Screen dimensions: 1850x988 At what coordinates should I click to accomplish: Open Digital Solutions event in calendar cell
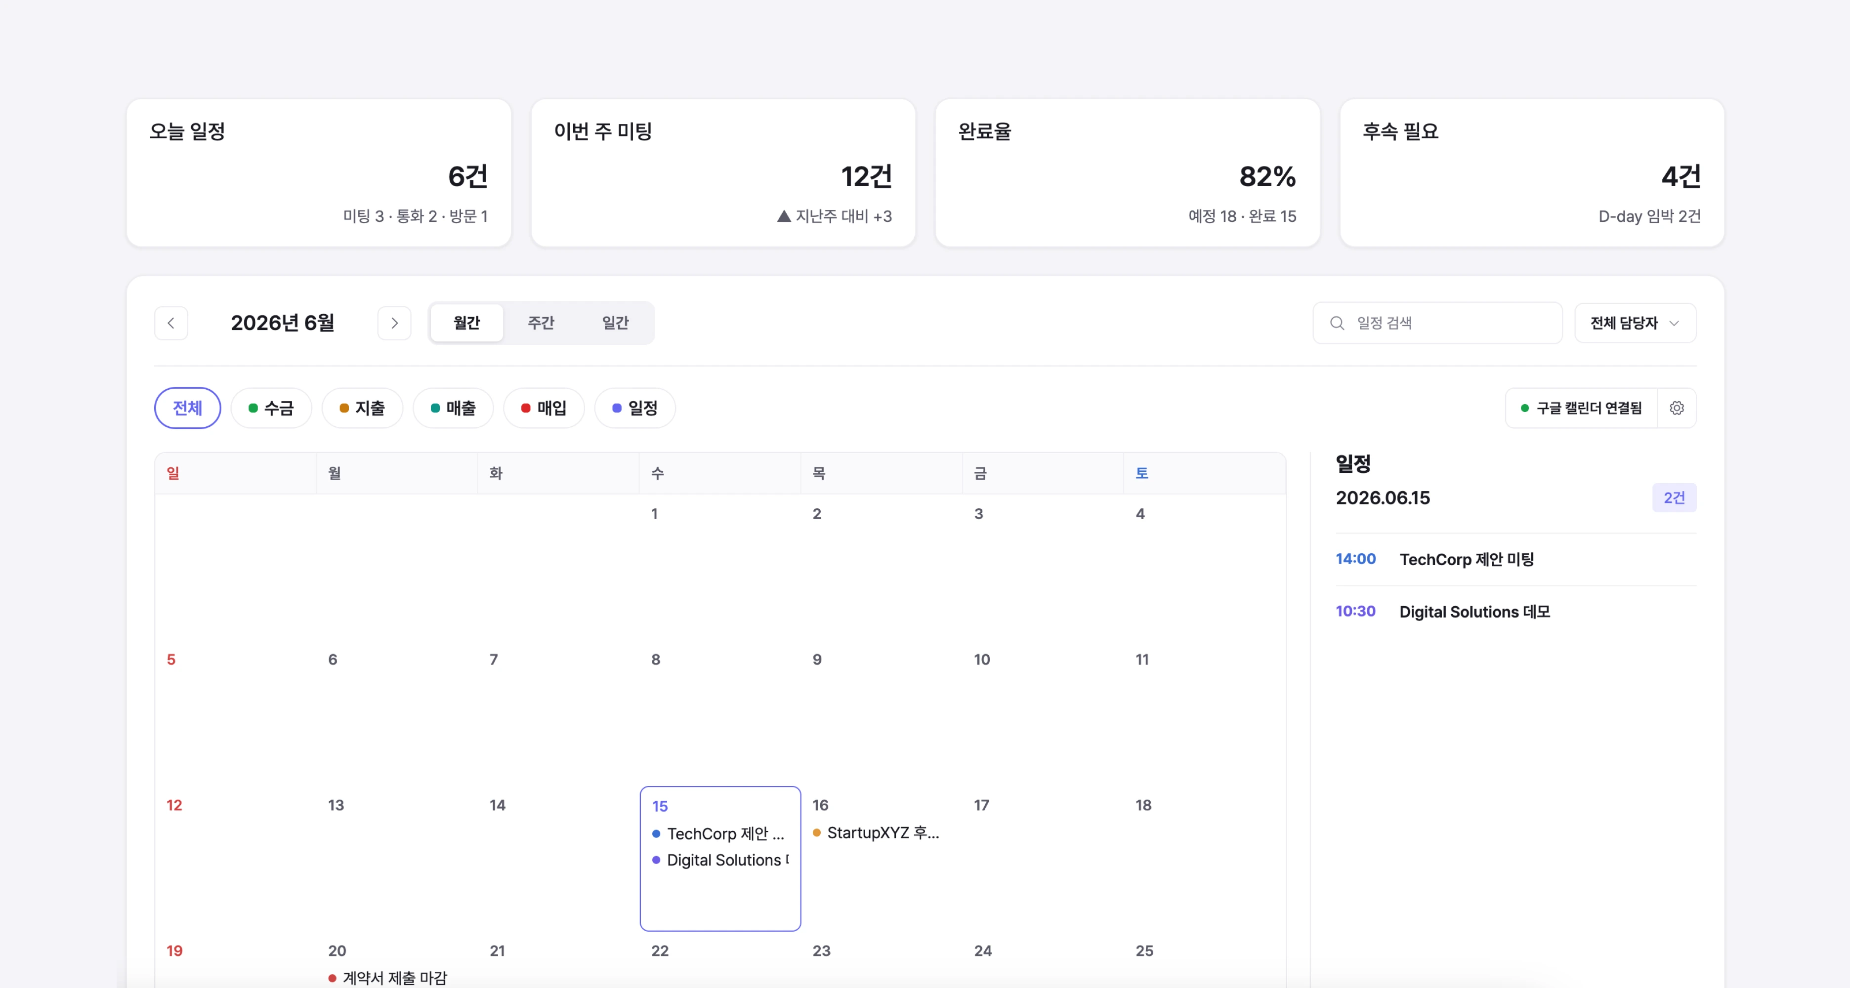[x=720, y=860]
